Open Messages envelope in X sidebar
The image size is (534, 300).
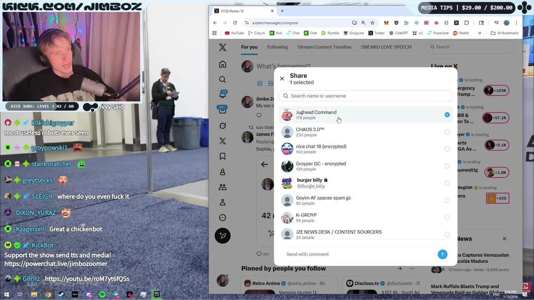pyautogui.click(x=222, y=110)
